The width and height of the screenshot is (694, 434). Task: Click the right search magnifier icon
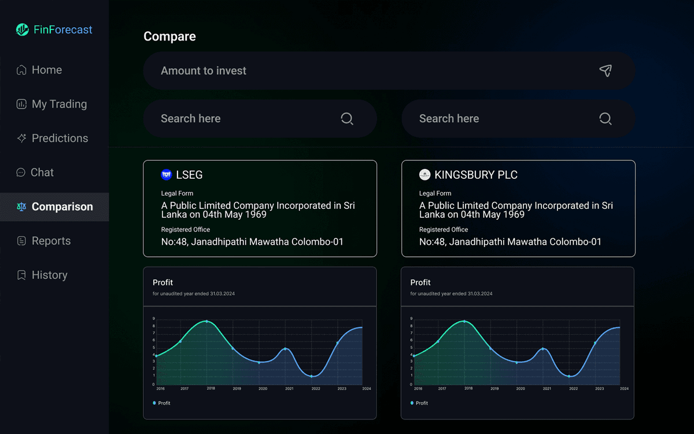click(x=605, y=118)
